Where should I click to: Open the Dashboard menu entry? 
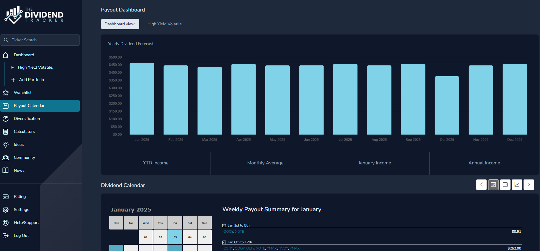pyautogui.click(x=24, y=55)
